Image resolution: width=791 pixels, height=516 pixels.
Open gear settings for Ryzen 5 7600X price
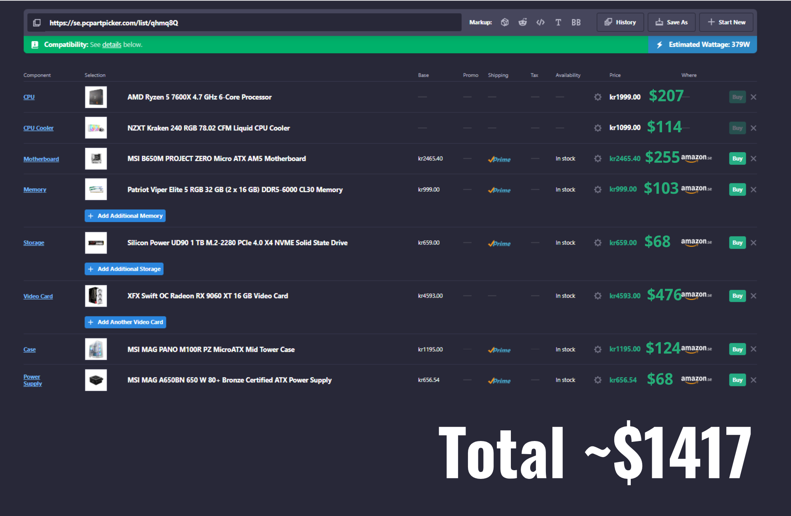click(598, 97)
